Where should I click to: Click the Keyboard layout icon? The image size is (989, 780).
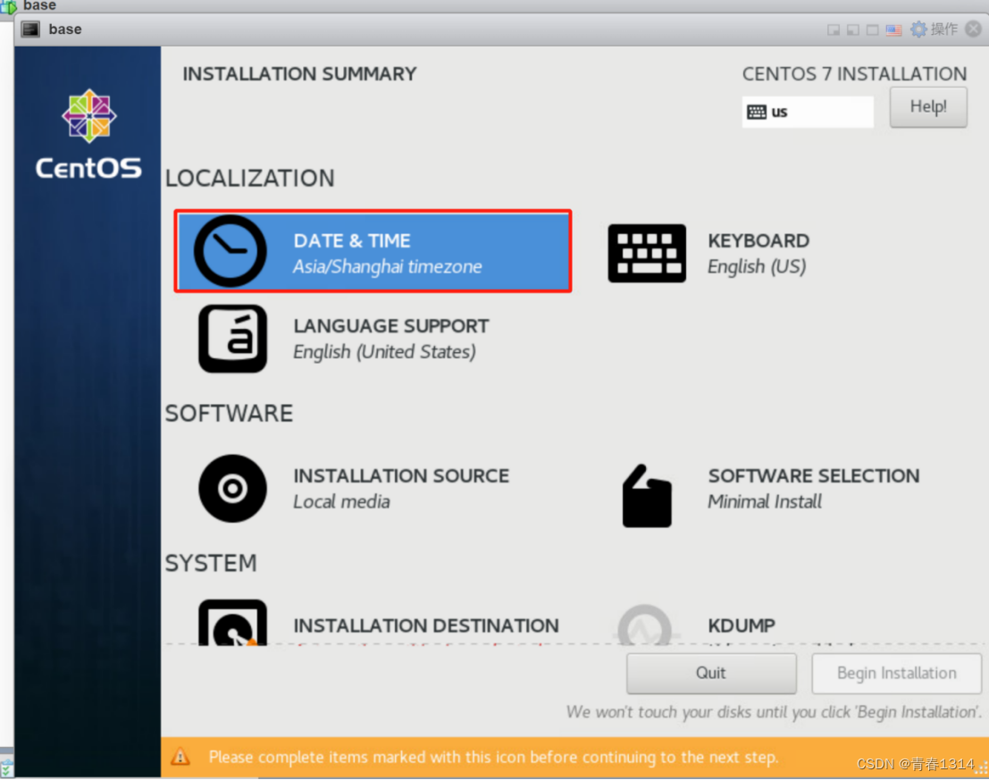tap(647, 253)
